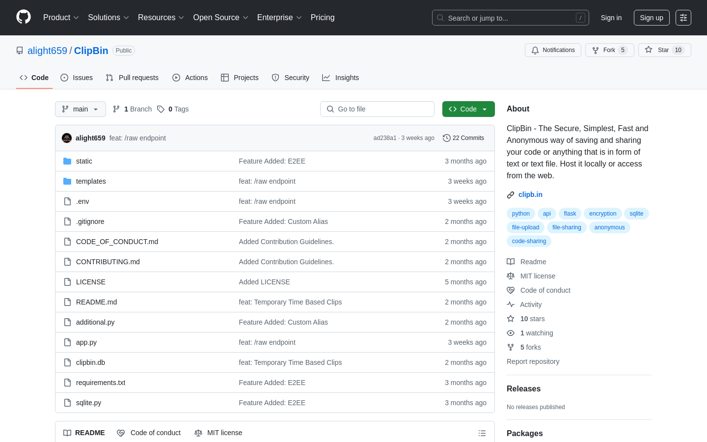Click the Search or jump to field

click(511, 18)
